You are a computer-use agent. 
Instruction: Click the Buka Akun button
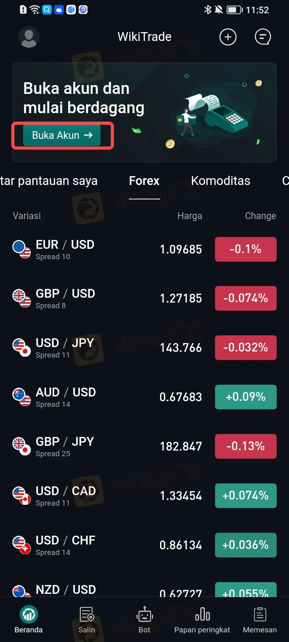point(62,135)
